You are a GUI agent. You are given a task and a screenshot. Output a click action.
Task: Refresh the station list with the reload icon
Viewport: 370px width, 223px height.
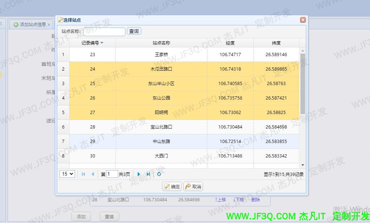pyautogui.click(x=159, y=174)
